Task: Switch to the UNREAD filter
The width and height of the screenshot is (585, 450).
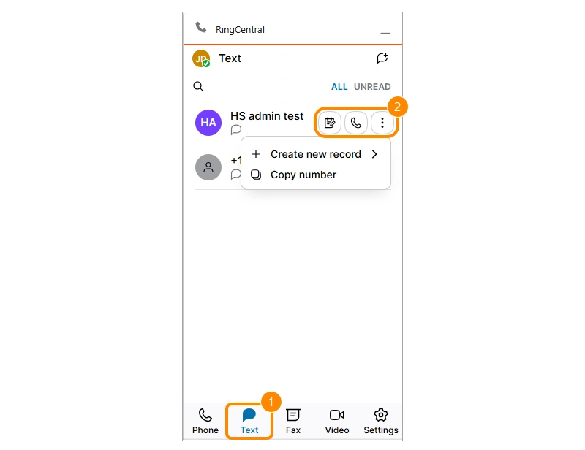Action: 372,87
